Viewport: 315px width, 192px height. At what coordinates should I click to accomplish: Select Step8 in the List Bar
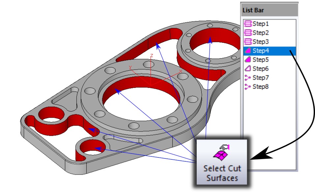(x=261, y=87)
